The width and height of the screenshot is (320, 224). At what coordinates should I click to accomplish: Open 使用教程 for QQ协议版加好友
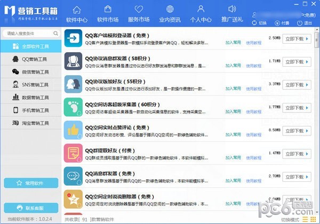tap(254, 89)
